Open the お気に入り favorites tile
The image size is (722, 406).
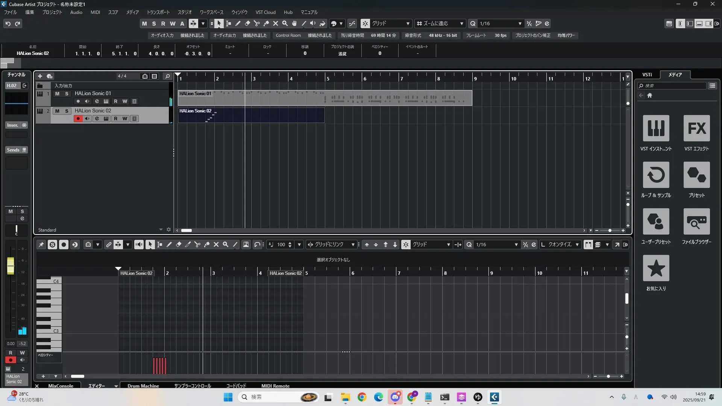click(656, 268)
